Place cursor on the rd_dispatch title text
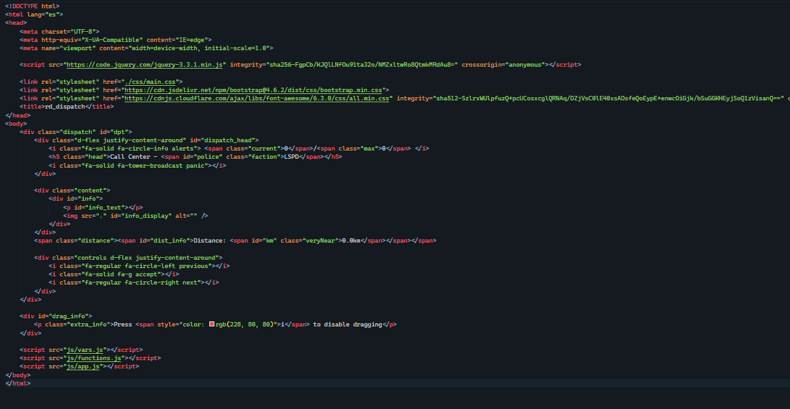 pos(64,107)
